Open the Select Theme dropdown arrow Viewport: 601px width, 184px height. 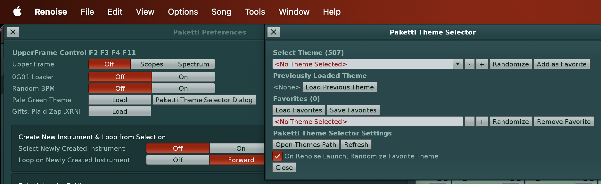(458, 64)
